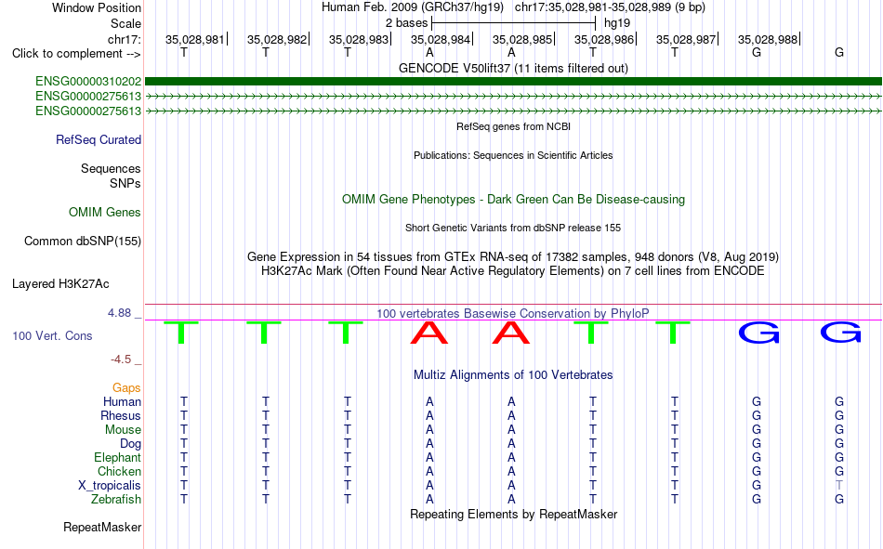Click the Human species label

pyautogui.click(x=122, y=402)
